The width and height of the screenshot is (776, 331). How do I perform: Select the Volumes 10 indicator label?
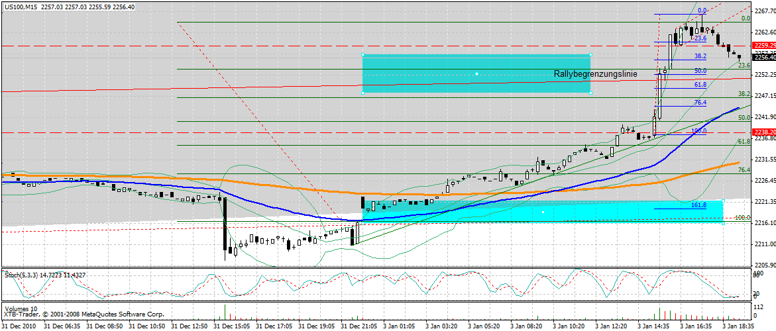(21, 308)
